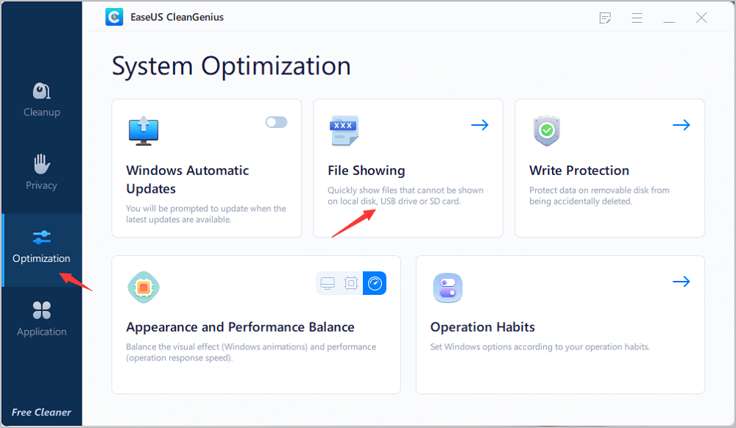Open the hamburger menu in the title bar

tap(637, 18)
